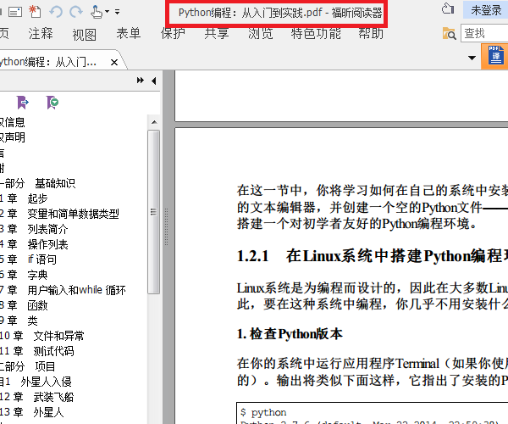508x424 pixels.
Task: Open the PDF 译 translate icon
Action: coord(494,57)
